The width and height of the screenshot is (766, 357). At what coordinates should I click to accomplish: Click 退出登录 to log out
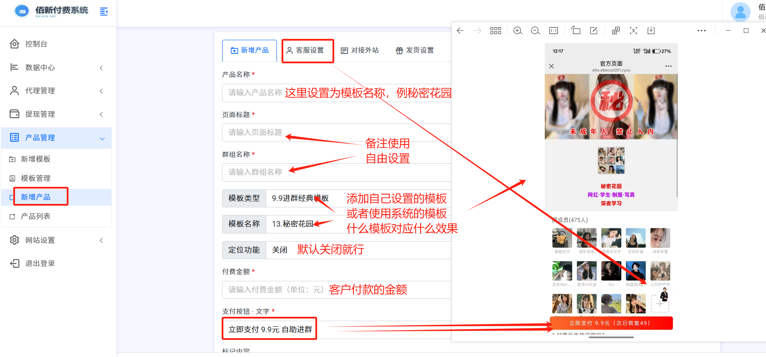tap(40, 263)
